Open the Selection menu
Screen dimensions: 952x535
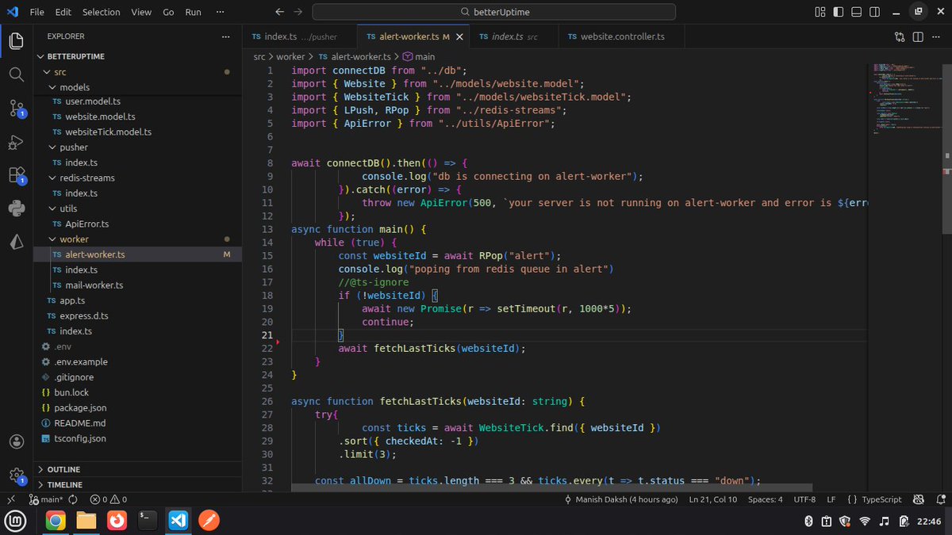click(101, 12)
